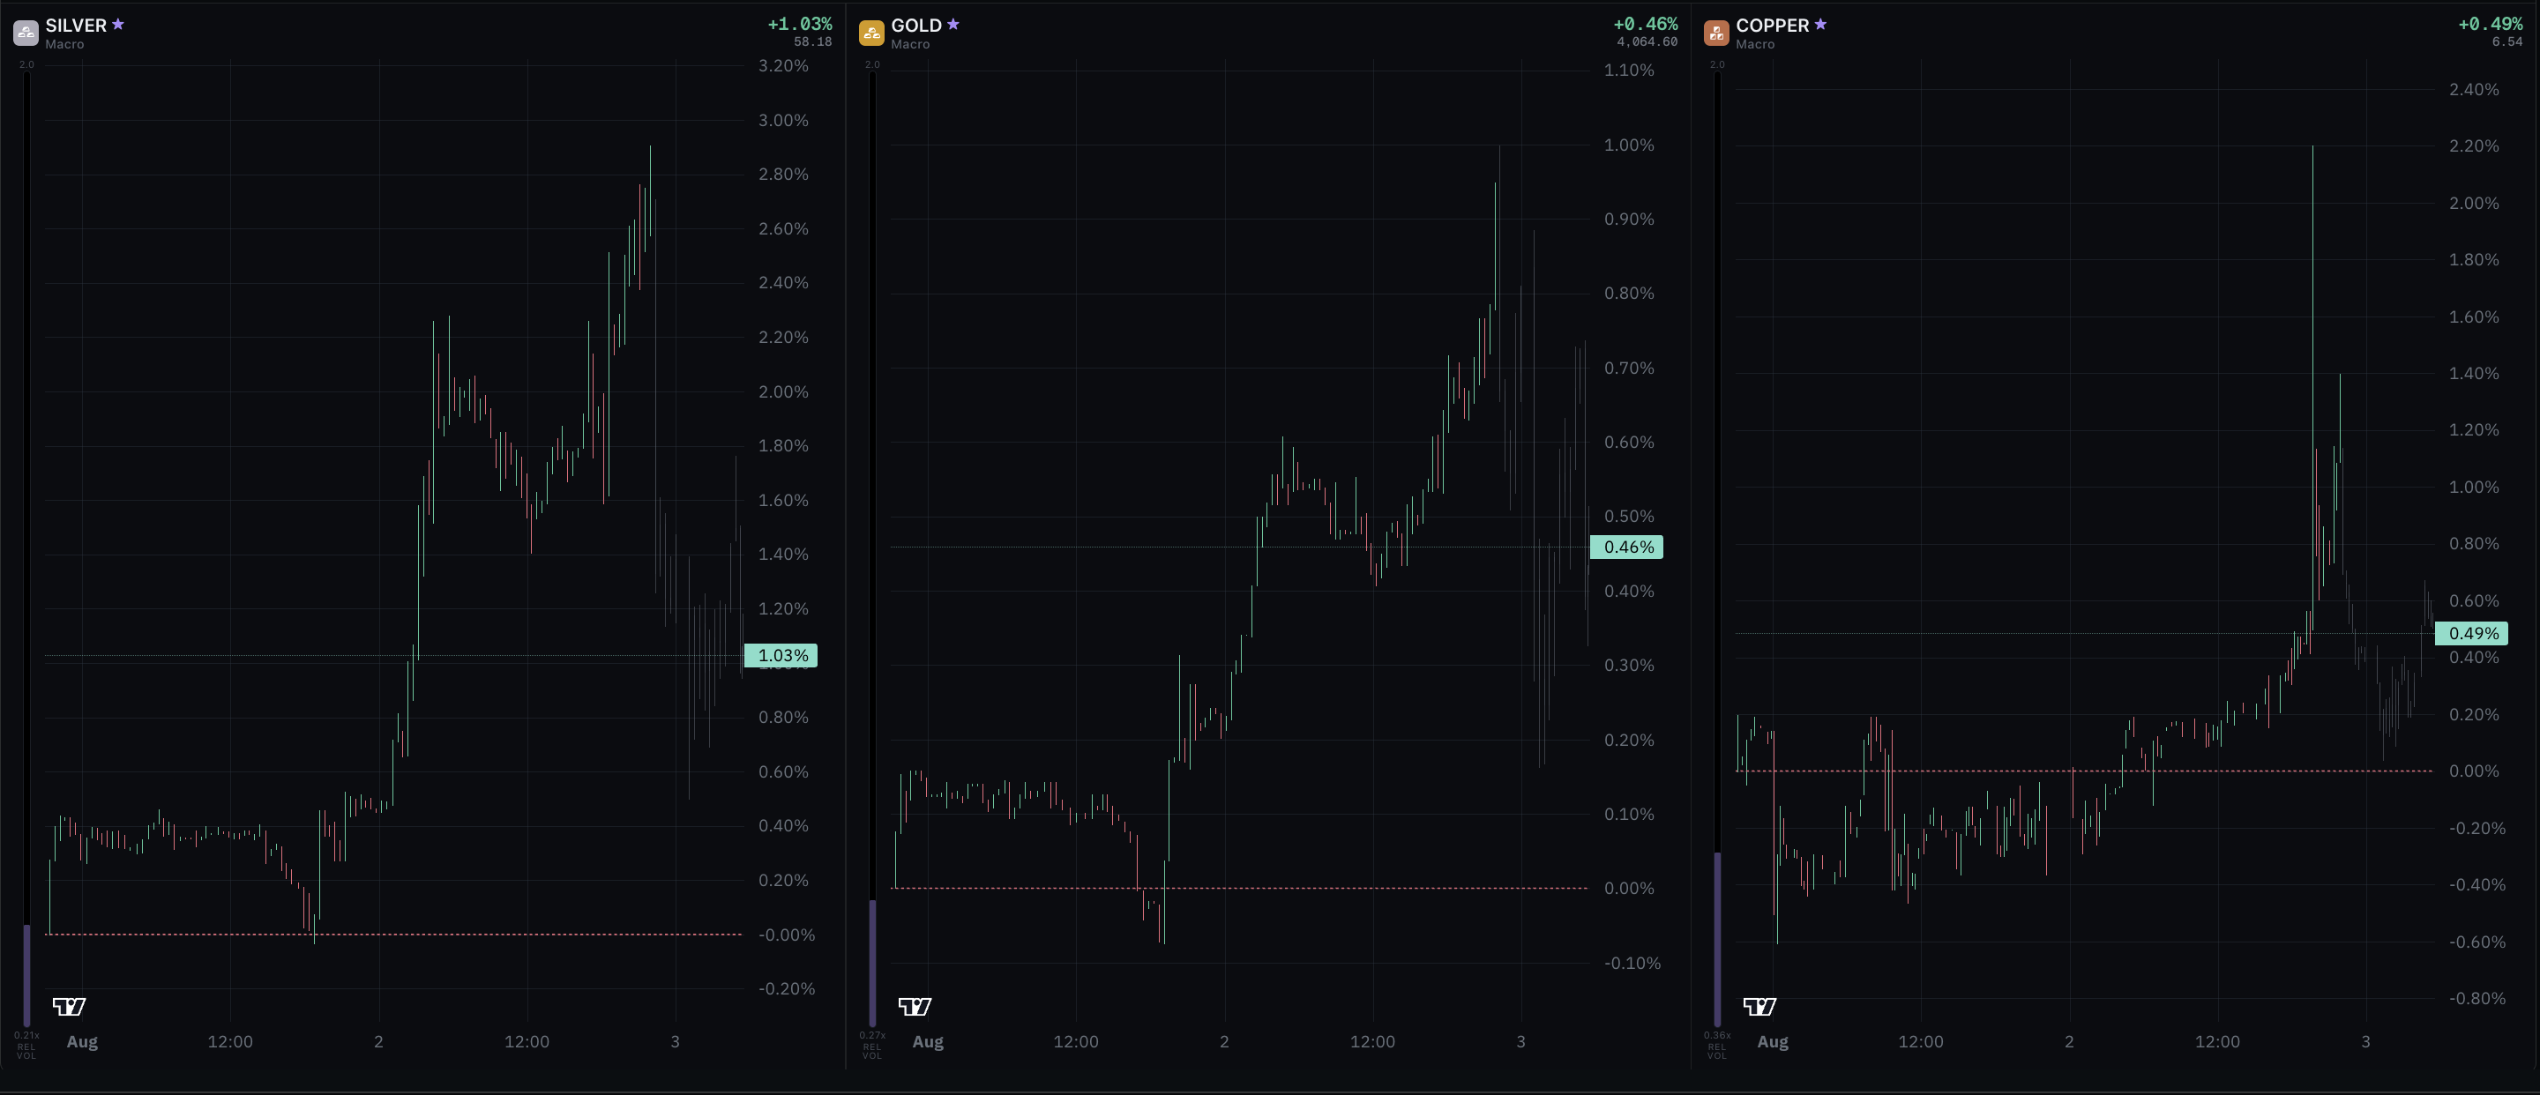Toggle the favorite star next to SILVER
Image resolution: width=2540 pixels, height=1095 pixels.
coord(118,25)
